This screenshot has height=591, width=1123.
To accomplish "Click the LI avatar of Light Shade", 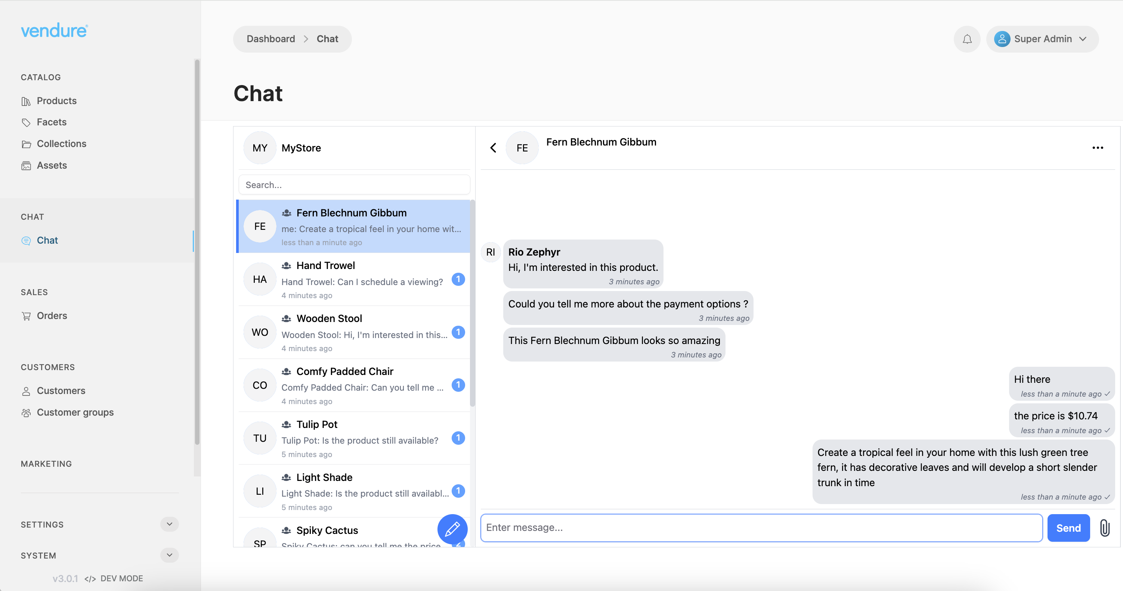I will 260,491.
